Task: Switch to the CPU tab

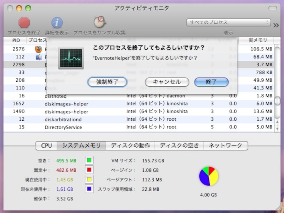Action: coord(47,146)
